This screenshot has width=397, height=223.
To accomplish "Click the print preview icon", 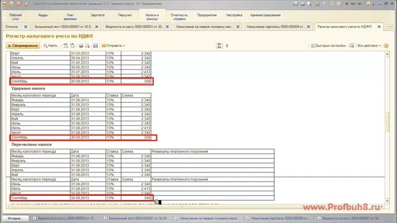I will 87,46.
